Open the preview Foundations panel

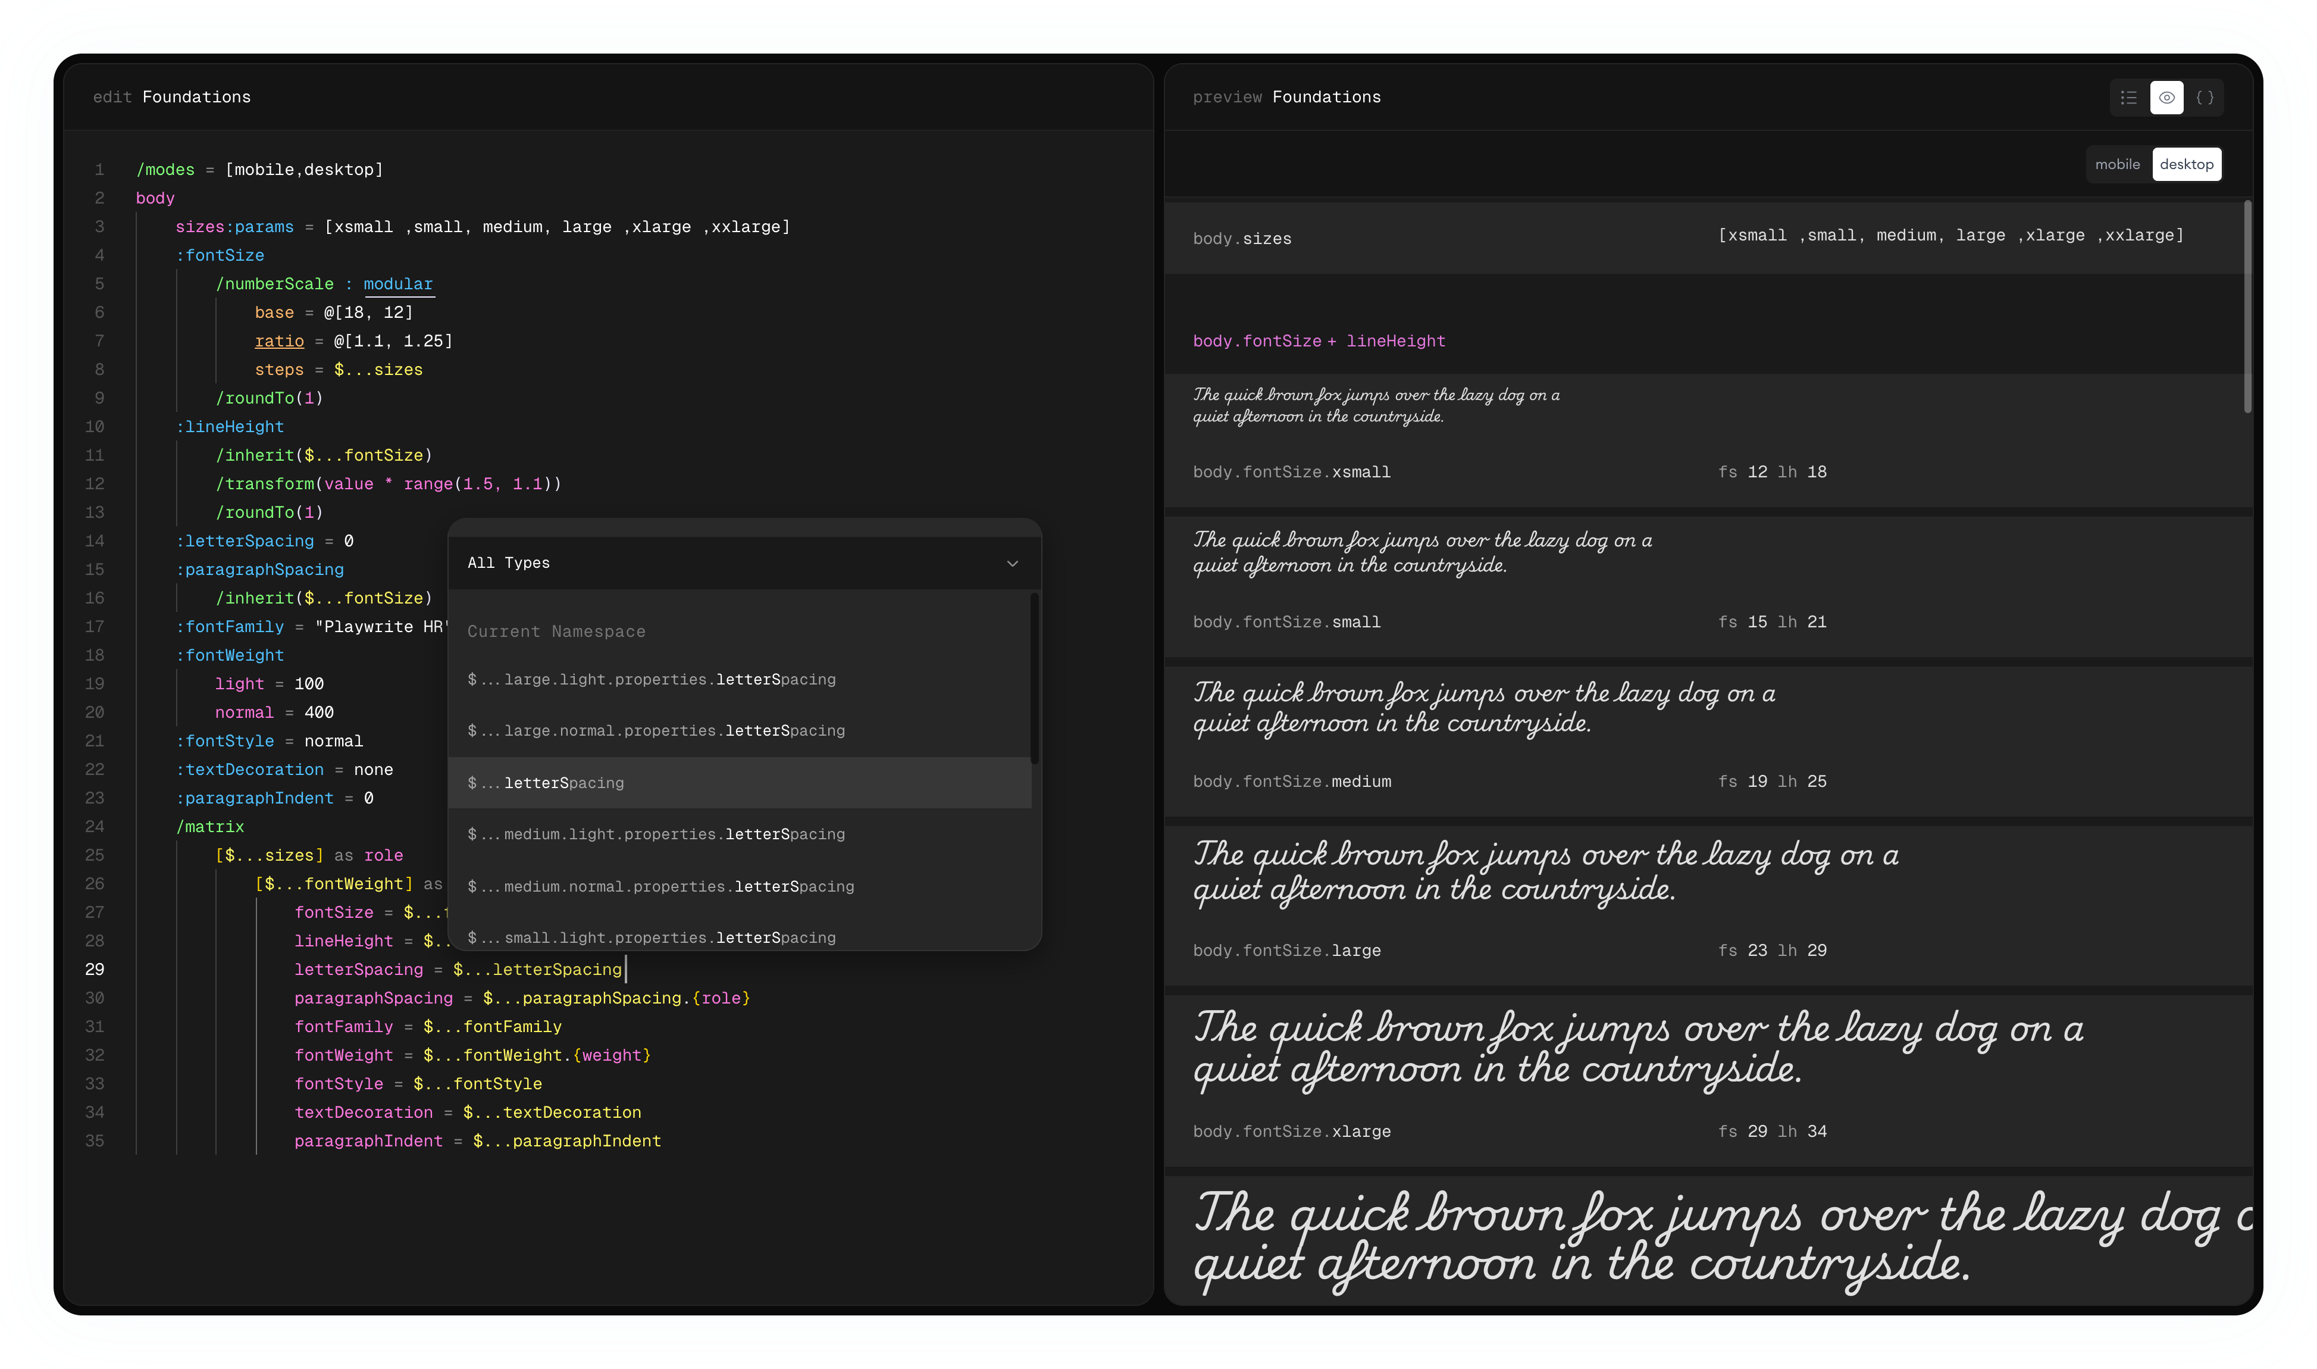(x=1287, y=97)
